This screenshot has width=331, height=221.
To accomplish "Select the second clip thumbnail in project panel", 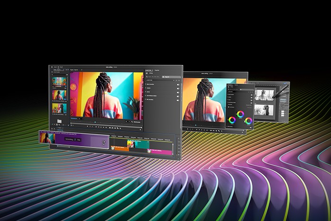I will [x=59, y=95].
